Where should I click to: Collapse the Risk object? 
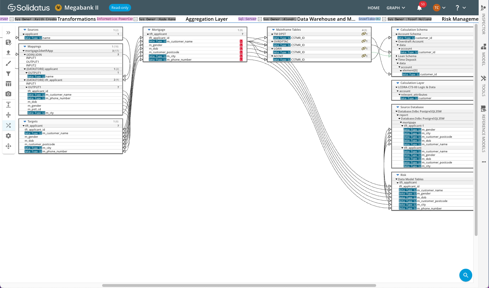pos(398,175)
